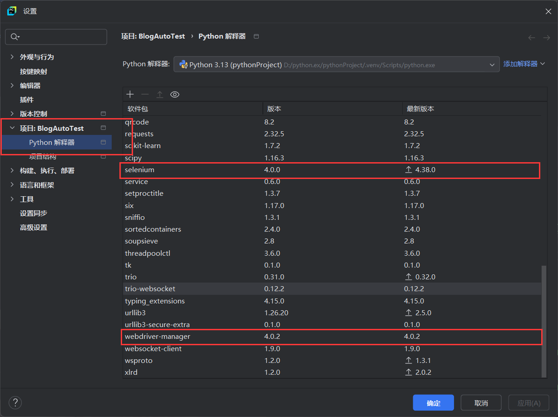558x417 pixels.
Task: Click the project icon beside 项目: BlogAutoTest
Action: click(103, 128)
